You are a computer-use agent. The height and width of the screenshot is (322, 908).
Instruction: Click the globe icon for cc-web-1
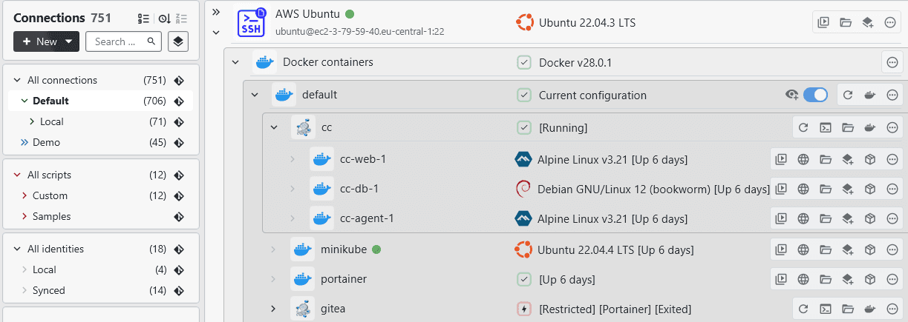pos(803,158)
